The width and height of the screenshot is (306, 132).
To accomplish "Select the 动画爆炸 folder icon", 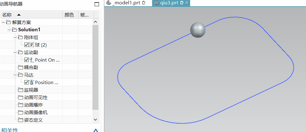I will click(21, 105).
